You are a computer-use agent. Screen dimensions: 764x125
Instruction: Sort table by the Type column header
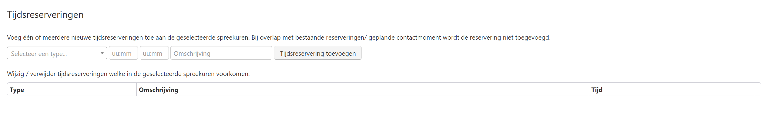17,90
